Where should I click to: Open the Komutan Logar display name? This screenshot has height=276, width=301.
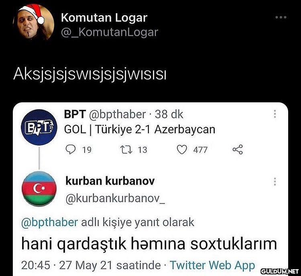tap(104, 18)
